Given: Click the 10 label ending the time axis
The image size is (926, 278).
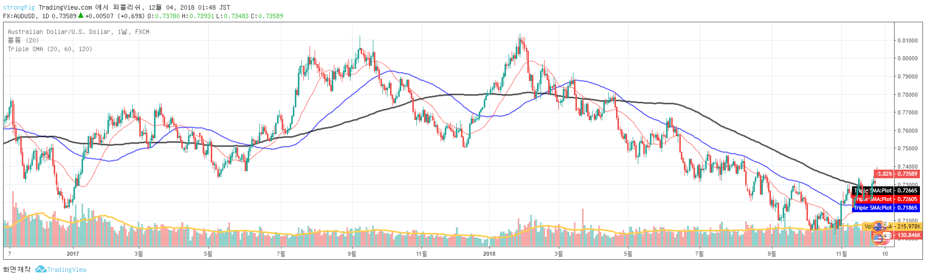Looking at the screenshot, I should click(x=885, y=254).
